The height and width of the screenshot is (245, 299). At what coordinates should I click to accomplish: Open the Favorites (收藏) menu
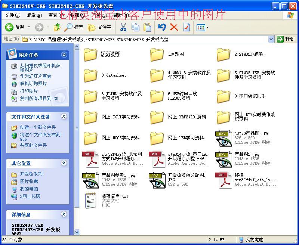point(77,15)
